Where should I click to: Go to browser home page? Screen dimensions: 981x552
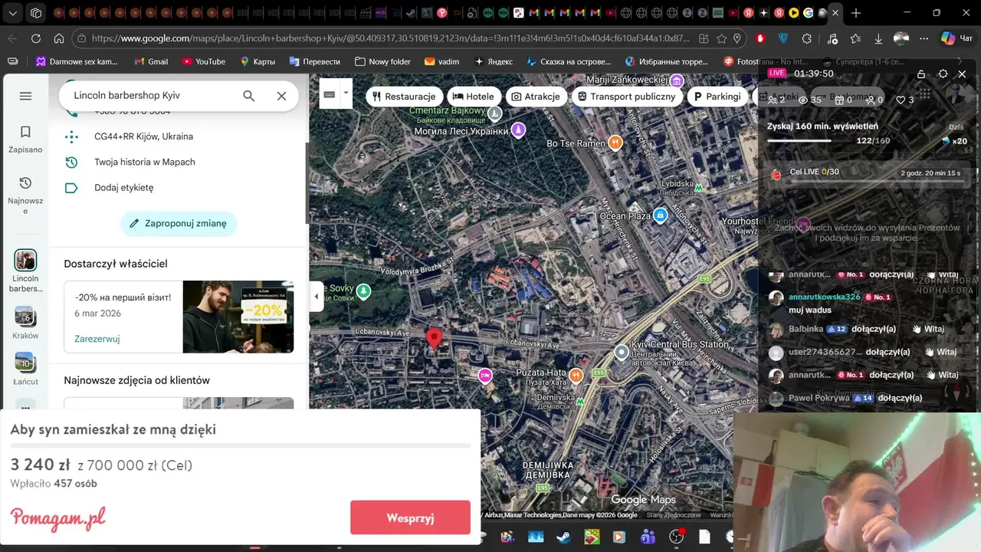[59, 38]
